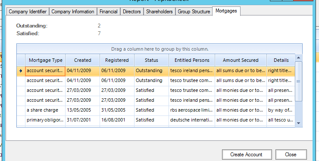Click the Outstanding count value 2

(x=99, y=26)
